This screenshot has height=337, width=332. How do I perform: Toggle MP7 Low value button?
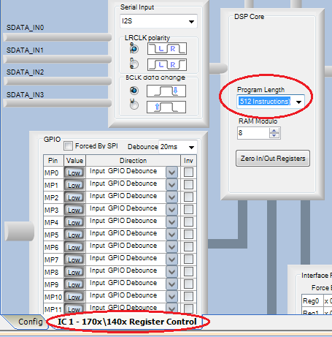[74, 260]
